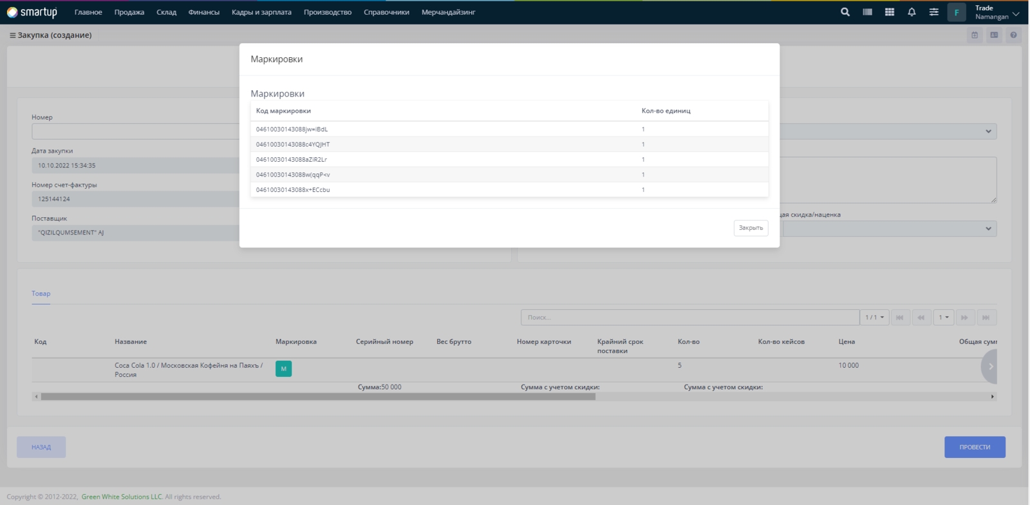
Task: Click the green M marking badge
Action: tap(283, 368)
